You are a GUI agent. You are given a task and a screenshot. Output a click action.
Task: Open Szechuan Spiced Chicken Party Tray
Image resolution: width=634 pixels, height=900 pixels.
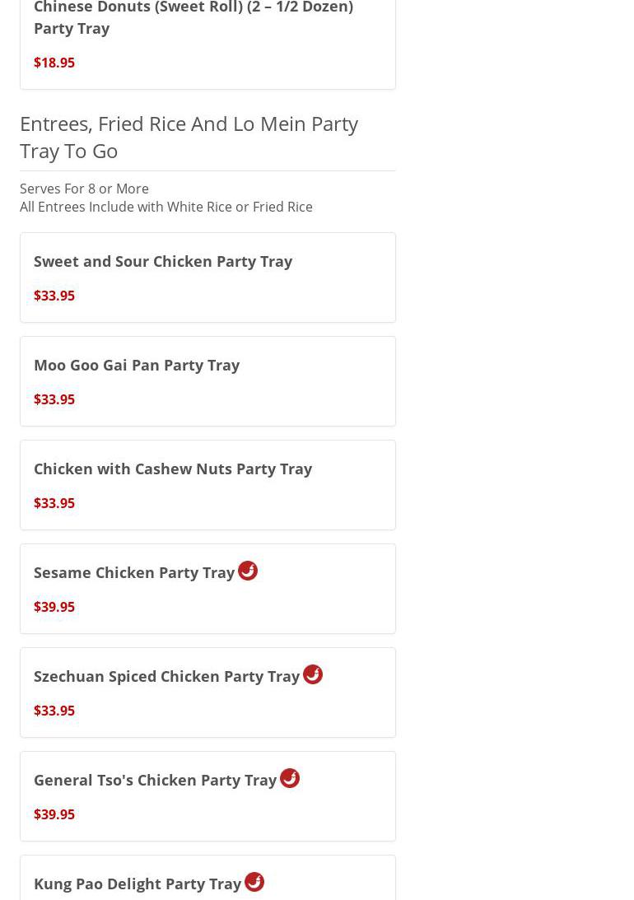click(x=166, y=676)
